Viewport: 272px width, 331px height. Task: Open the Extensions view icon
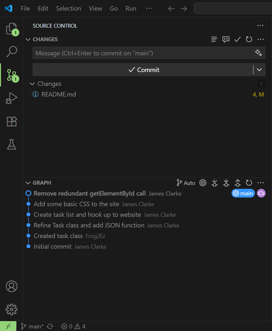coord(12,121)
